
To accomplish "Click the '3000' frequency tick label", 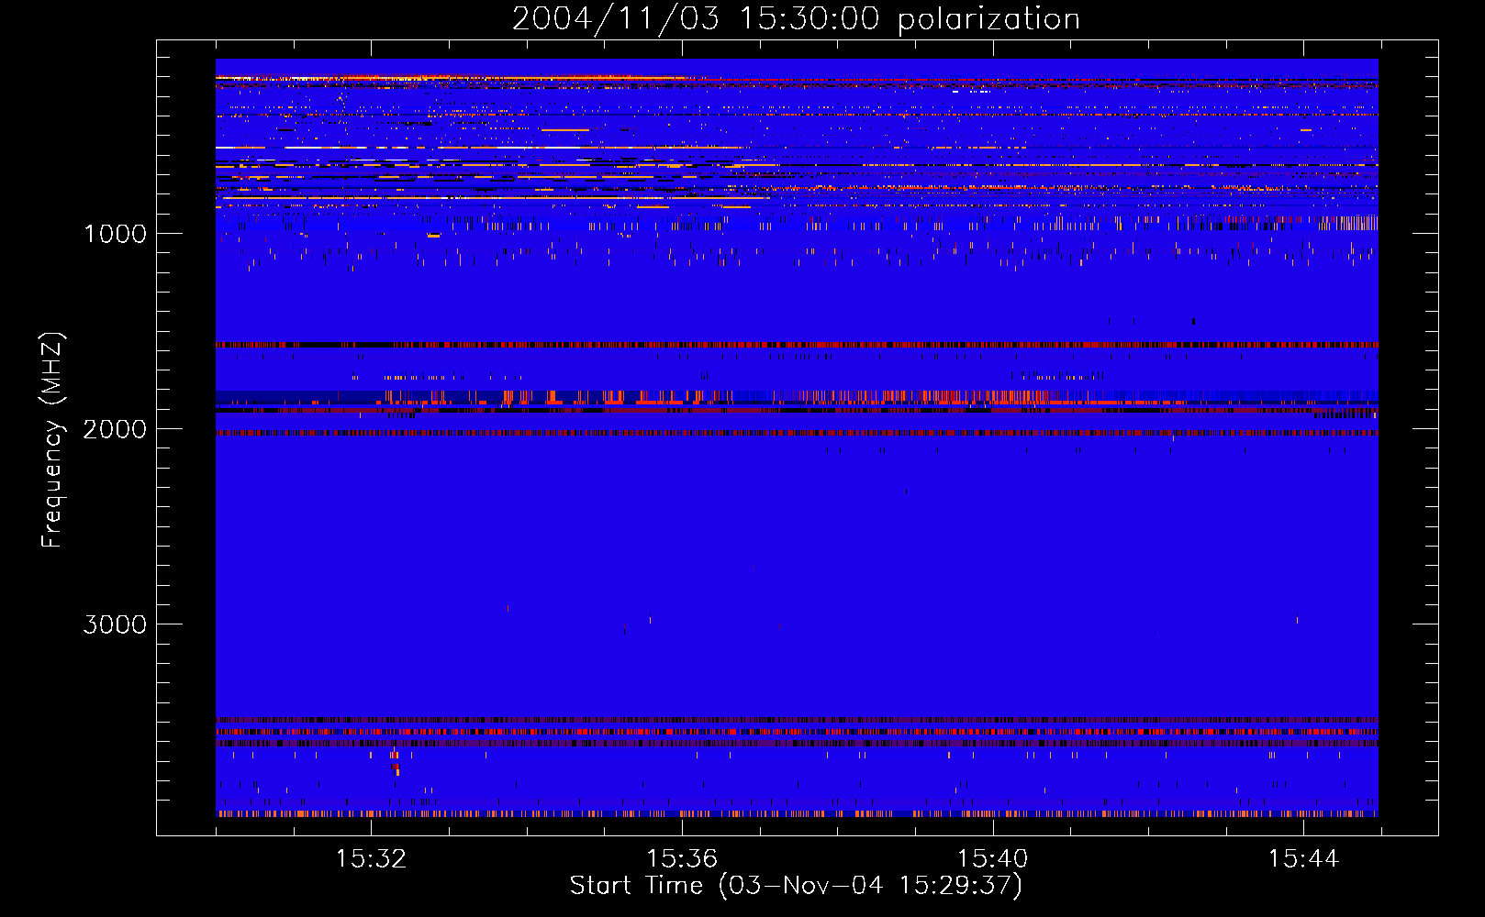I will pyautogui.click(x=115, y=624).
